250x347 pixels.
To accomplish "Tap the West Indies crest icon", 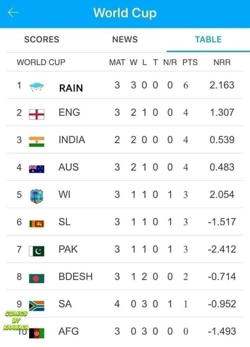I will [37, 196].
